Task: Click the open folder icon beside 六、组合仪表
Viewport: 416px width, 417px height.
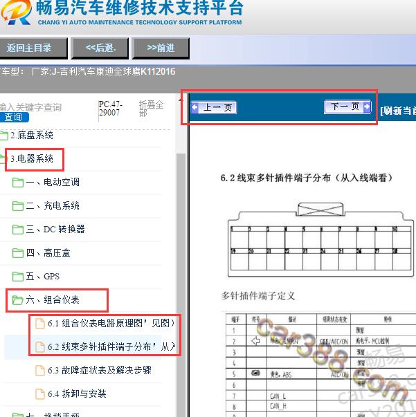Action: tap(18, 300)
